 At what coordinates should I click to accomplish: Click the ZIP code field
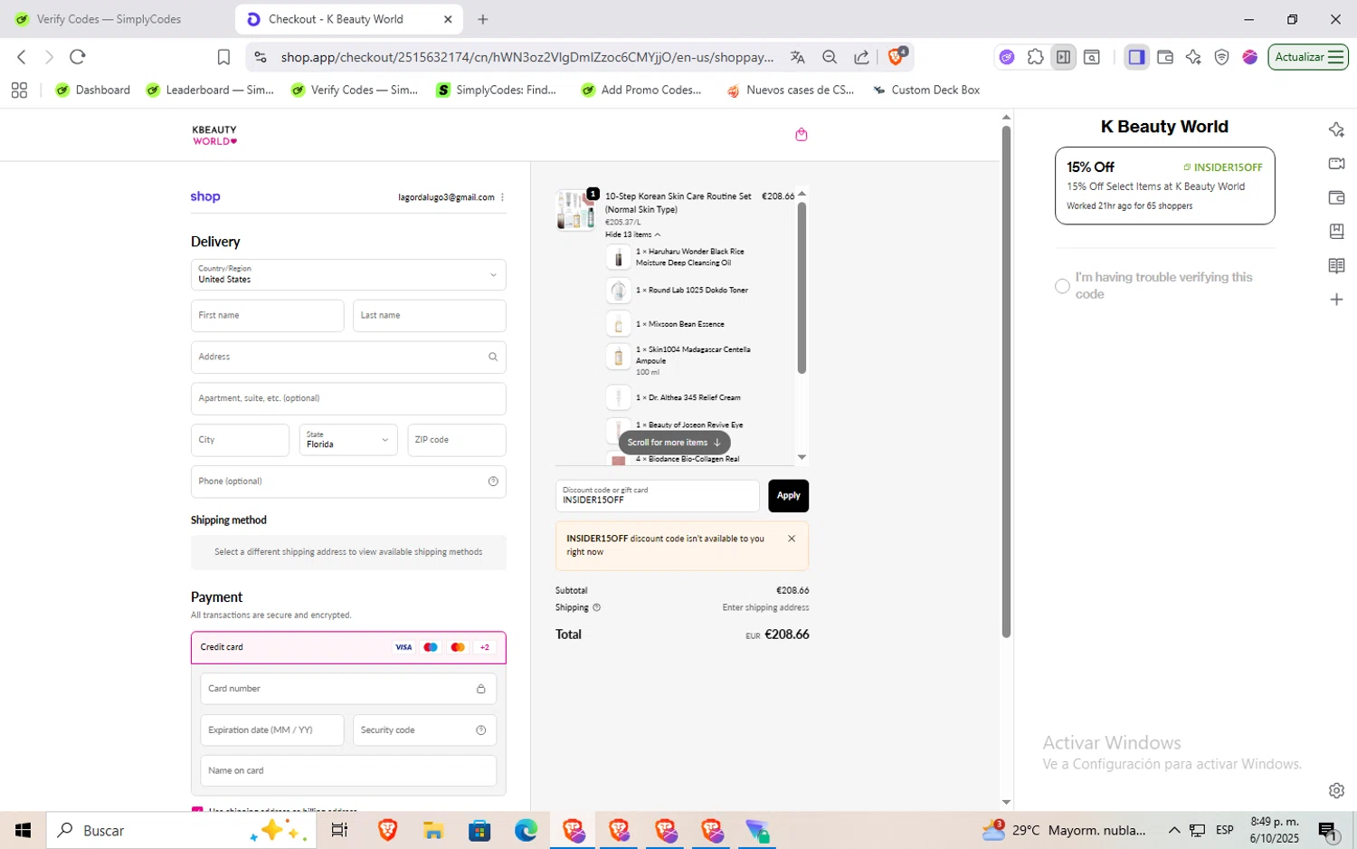coord(457,440)
